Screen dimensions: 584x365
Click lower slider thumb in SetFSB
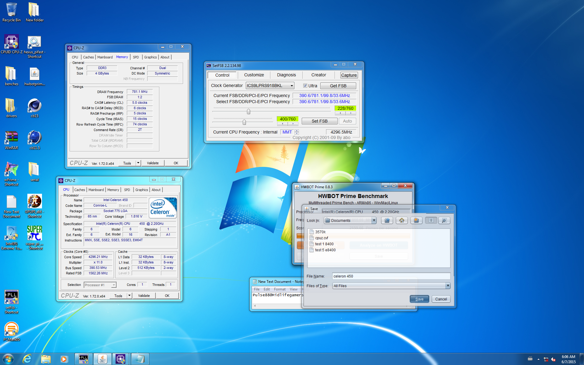[244, 122]
